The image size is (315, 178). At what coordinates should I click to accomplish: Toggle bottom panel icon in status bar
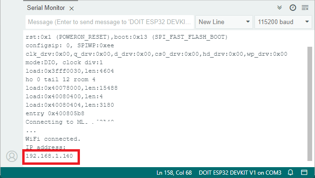(304, 172)
